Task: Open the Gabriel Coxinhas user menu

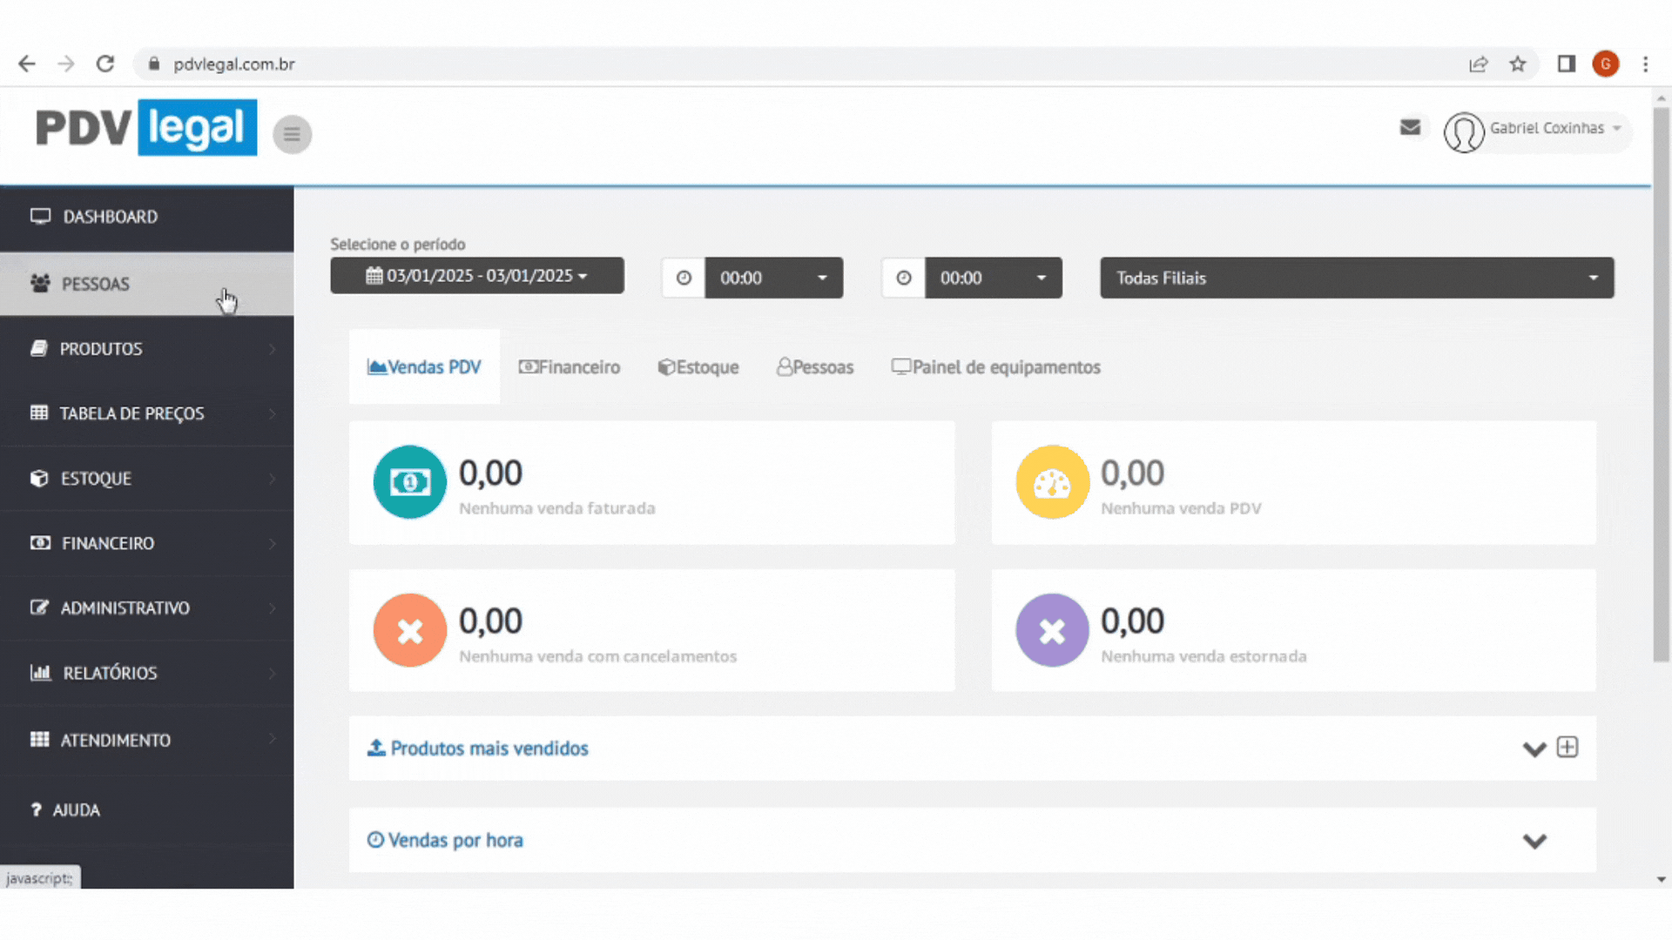Action: point(1546,129)
